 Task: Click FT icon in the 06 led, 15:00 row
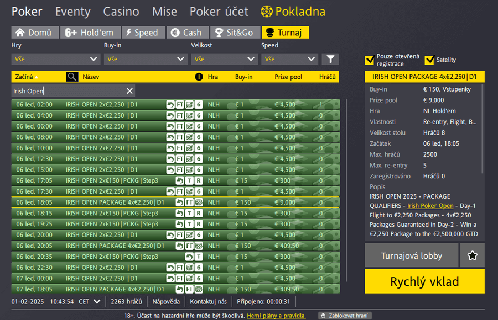click(x=180, y=170)
